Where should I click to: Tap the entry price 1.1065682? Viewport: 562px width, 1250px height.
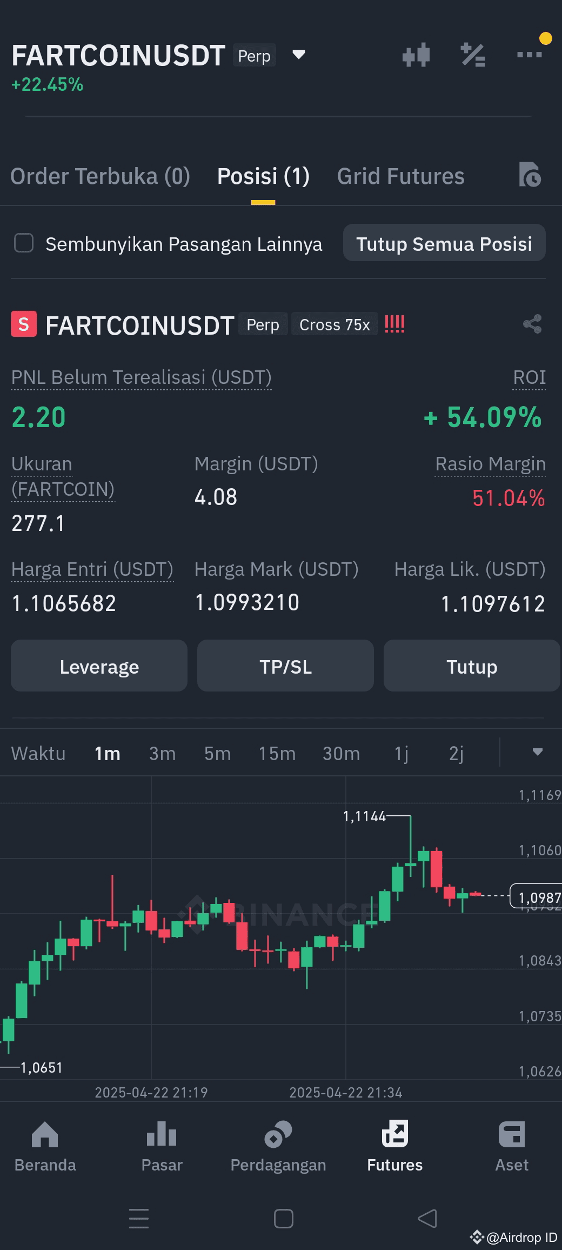pyautogui.click(x=64, y=603)
